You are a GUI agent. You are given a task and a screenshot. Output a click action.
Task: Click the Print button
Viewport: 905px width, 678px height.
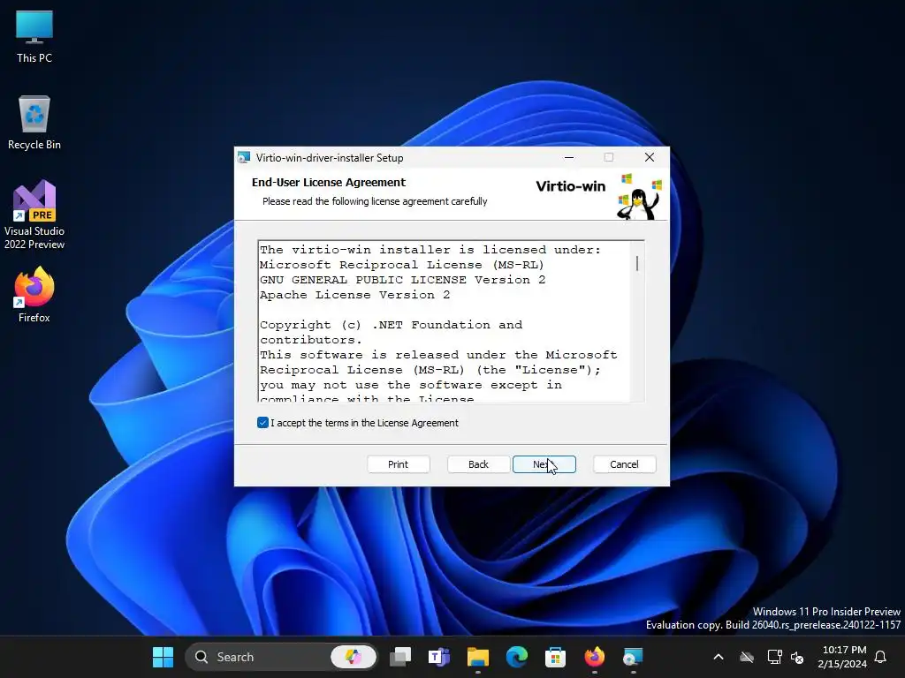[x=399, y=464]
